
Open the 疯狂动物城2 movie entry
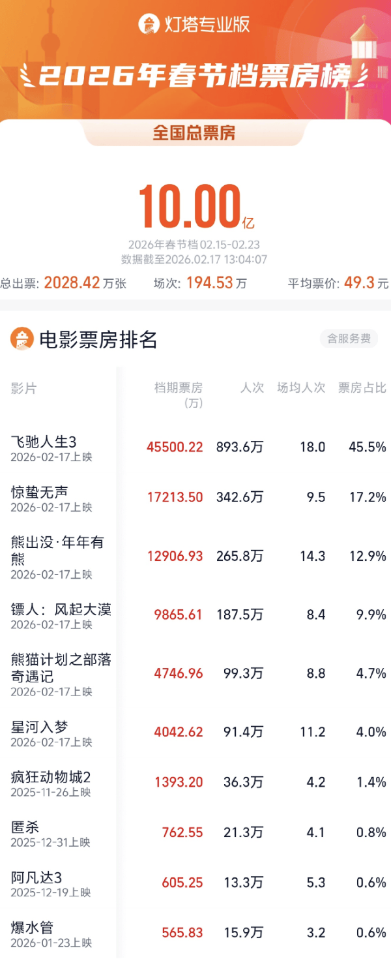51,776
